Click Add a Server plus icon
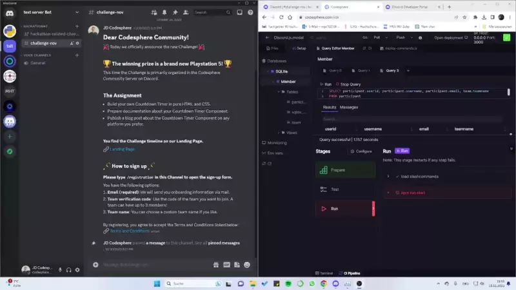Screen dimensions: 516x290 [x=10, y=137]
